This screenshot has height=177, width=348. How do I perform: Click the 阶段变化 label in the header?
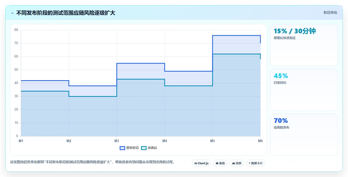[x=330, y=12]
